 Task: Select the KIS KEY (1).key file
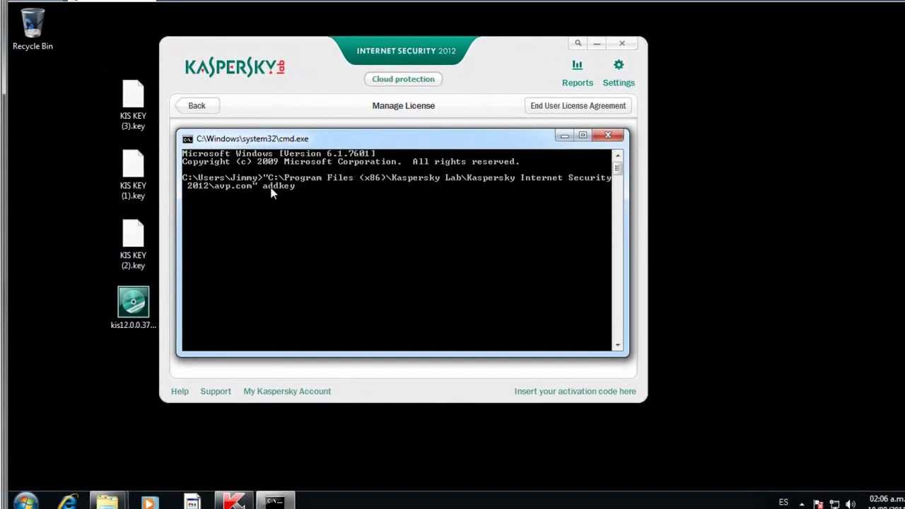(133, 175)
